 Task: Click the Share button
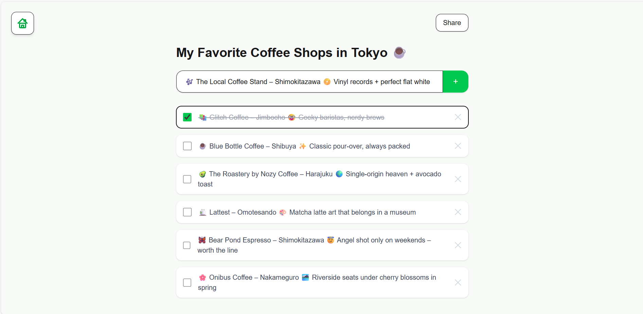pyautogui.click(x=452, y=23)
